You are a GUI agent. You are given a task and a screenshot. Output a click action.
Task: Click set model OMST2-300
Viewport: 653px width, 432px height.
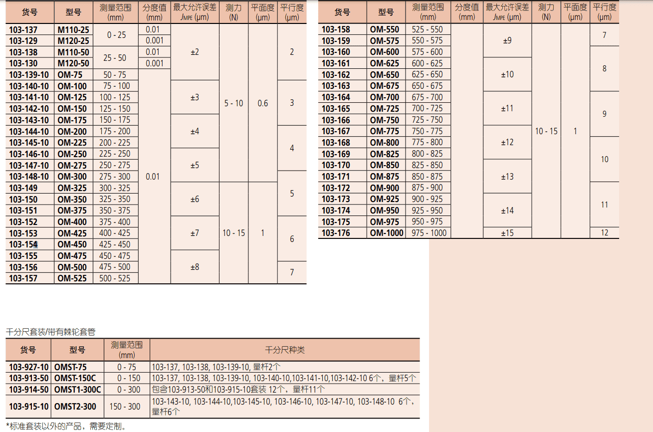coord(75,407)
